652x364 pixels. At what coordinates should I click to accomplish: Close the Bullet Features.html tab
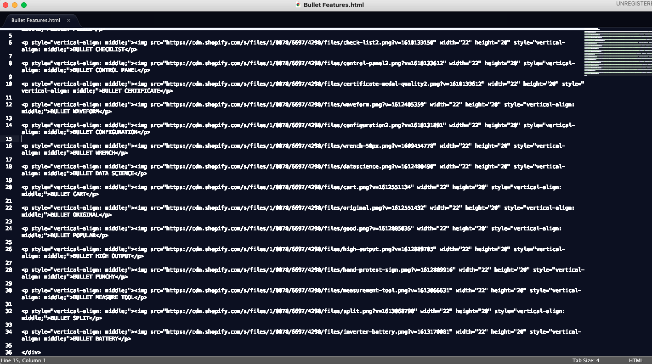click(x=68, y=20)
